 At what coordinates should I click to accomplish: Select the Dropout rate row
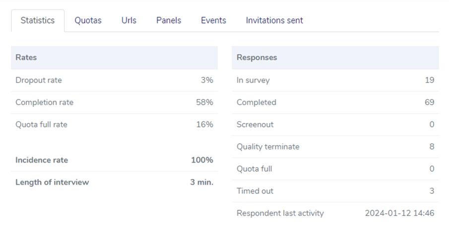pyautogui.click(x=114, y=80)
